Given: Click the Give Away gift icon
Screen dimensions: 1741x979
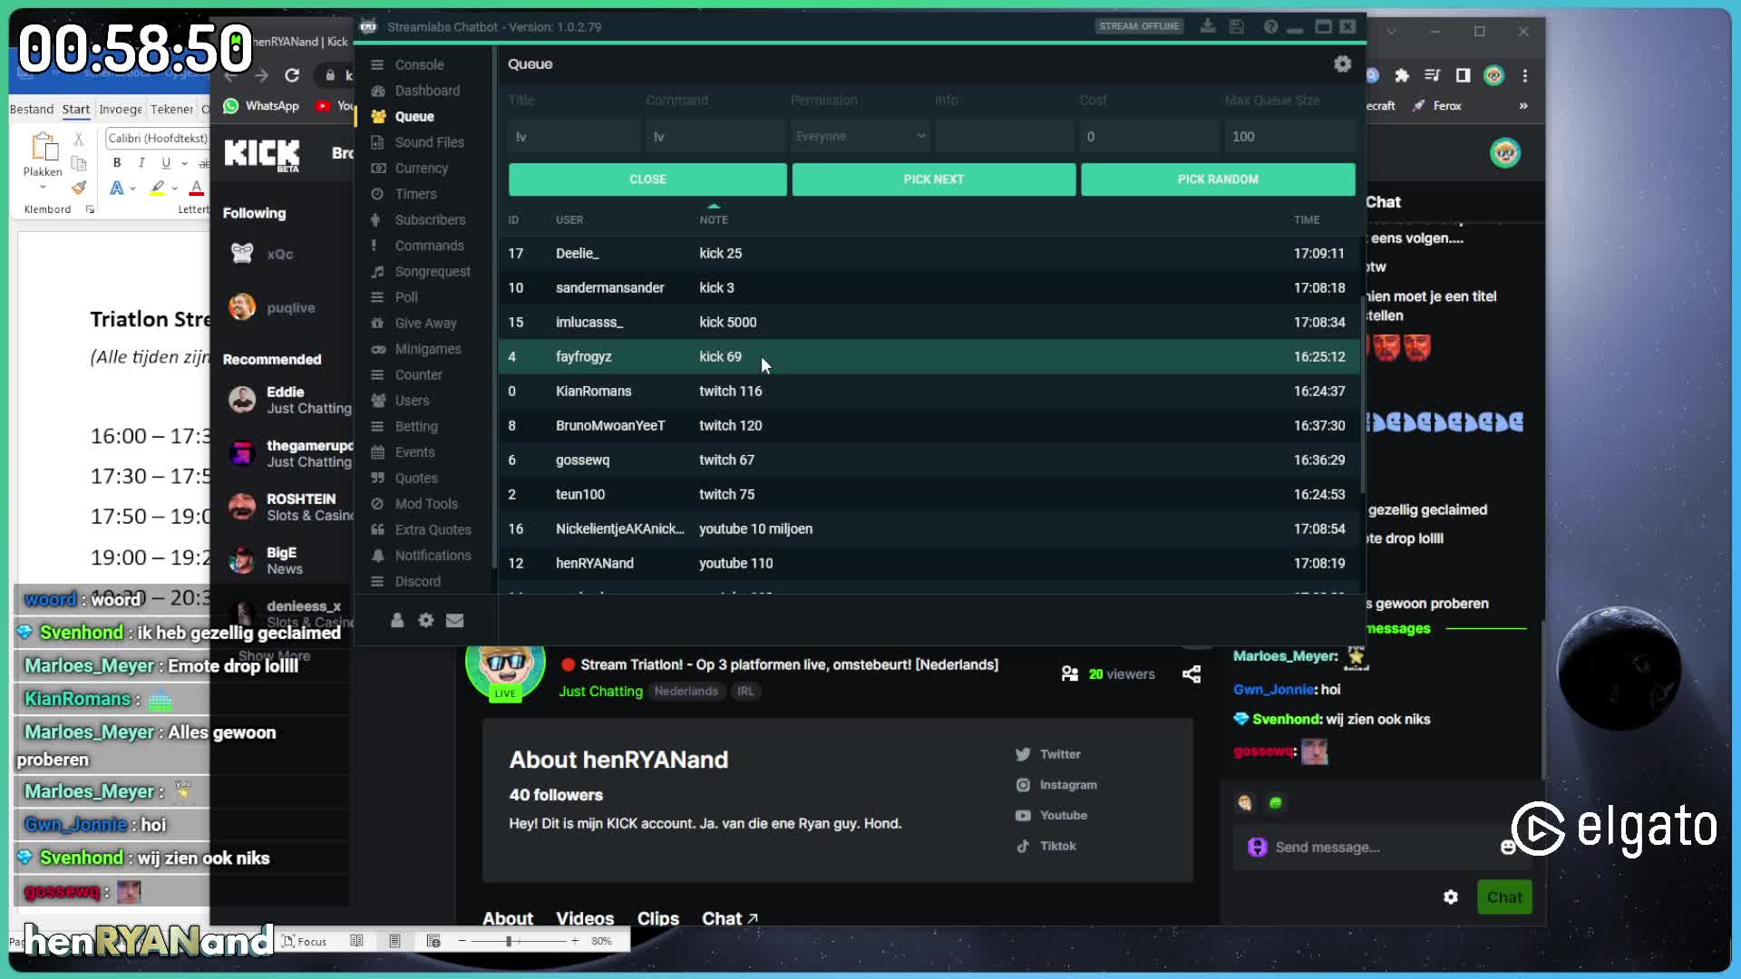Looking at the screenshot, I should (x=377, y=323).
